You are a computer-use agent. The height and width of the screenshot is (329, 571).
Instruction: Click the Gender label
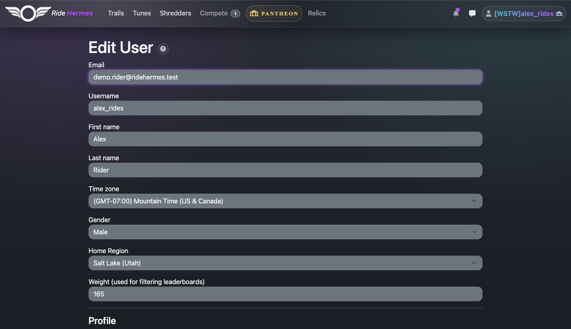coord(100,220)
